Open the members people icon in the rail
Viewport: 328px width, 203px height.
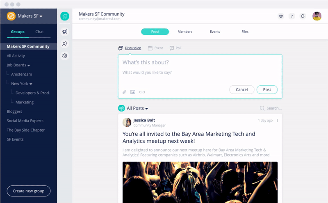(x=65, y=44)
